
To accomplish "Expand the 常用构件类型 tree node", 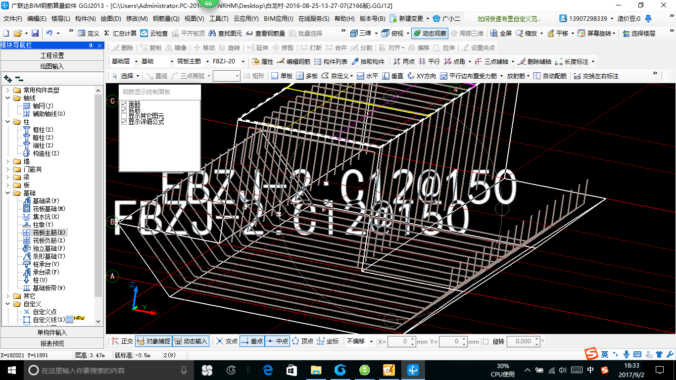I will point(8,90).
